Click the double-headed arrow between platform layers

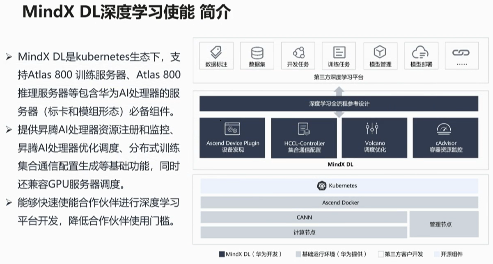[339, 102]
